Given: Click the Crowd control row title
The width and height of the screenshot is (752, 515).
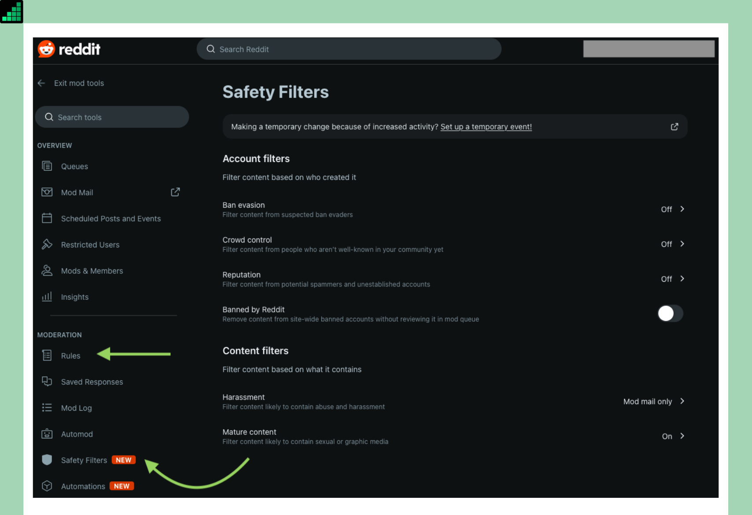Looking at the screenshot, I should 247,240.
